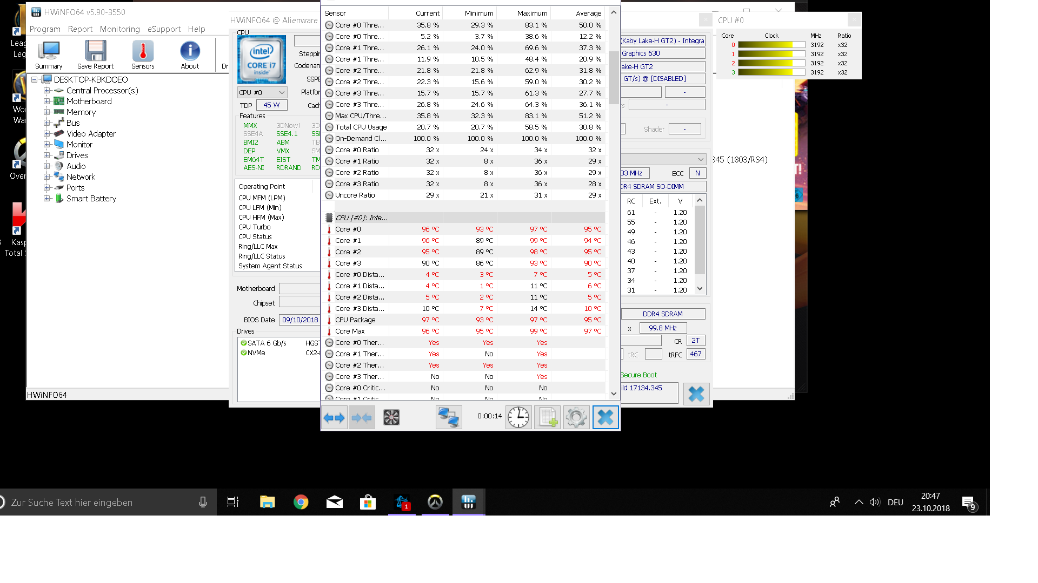Click Core 0 clock bar

(771, 45)
